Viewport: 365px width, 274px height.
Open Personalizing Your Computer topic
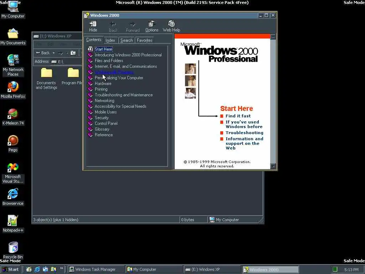click(119, 78)
